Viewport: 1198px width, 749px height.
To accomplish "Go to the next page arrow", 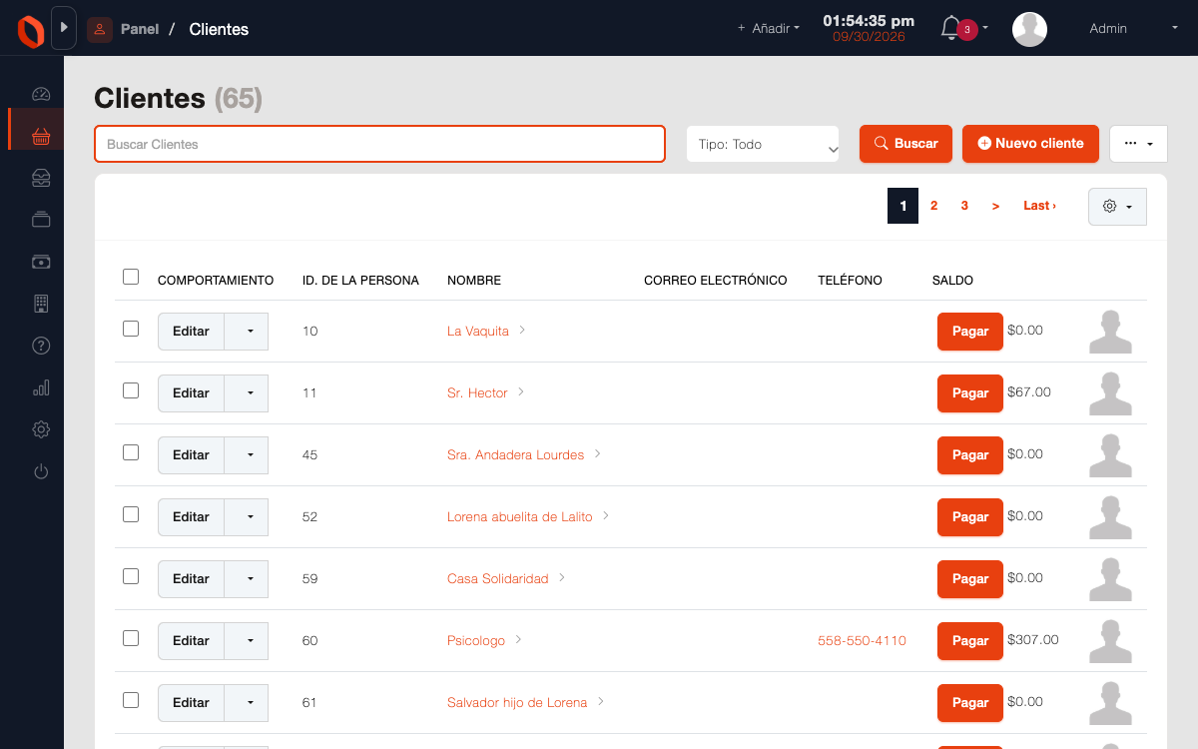I will [x=995, y=206].
